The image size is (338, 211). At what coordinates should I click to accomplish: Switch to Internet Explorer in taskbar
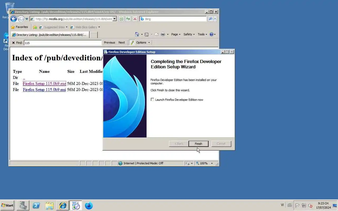pos(63,205)
